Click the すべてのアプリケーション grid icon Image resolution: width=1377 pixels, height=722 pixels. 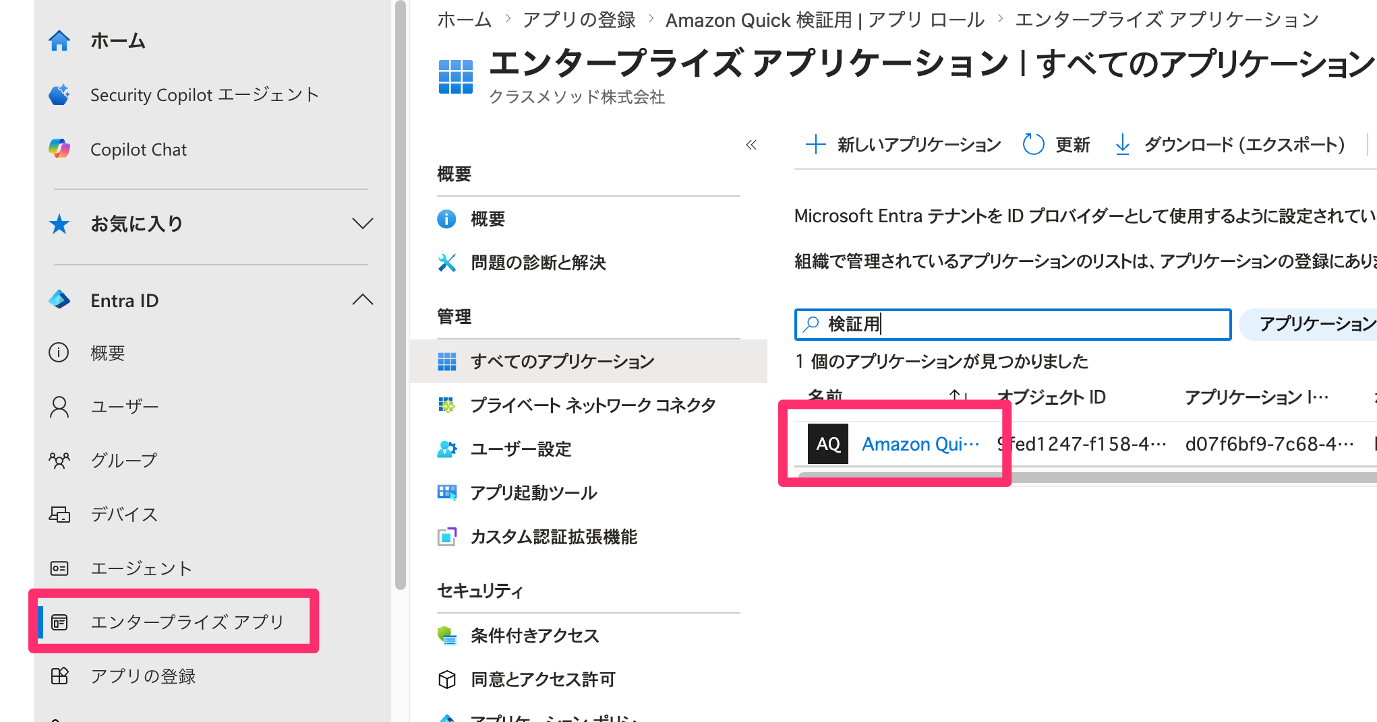[x=446, y=362]
